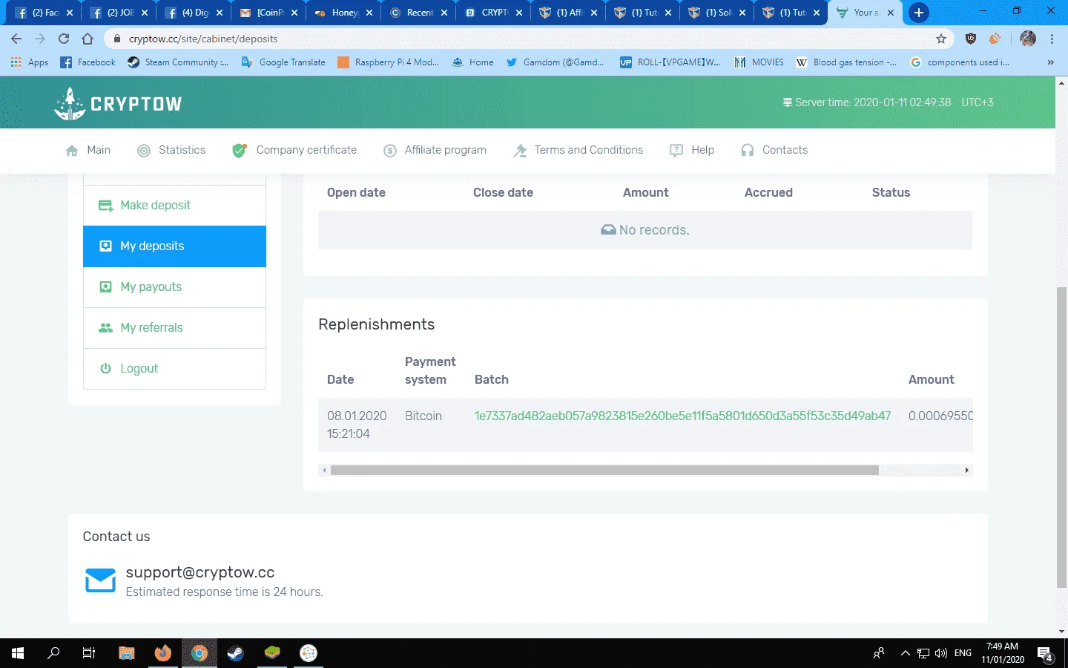Open Firefox from the taskbar

162,653
